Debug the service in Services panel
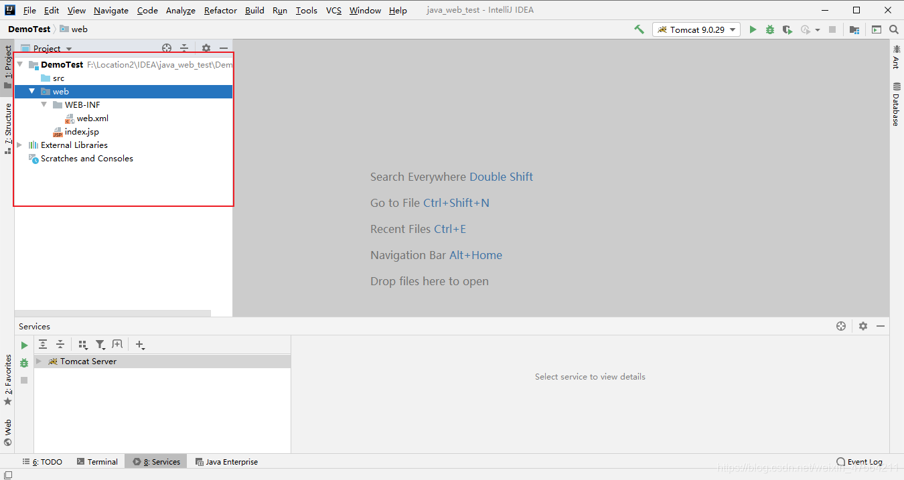 pyautogui.click(x=24, y=363)
